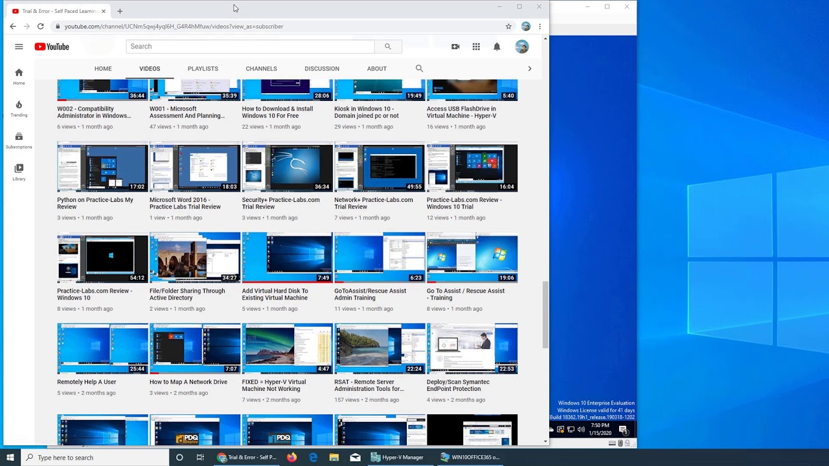829x466 pixels.
Task: Launch Edge from the taskbar
Action: 313,458
